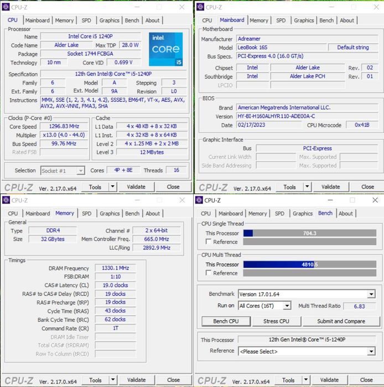
Task: Click the Bench CPU button
Action: tap(226, 321)
